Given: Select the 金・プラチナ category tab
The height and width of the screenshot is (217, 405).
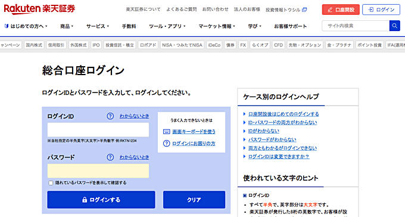Looking at the screenshot, I should click(339, 45).
